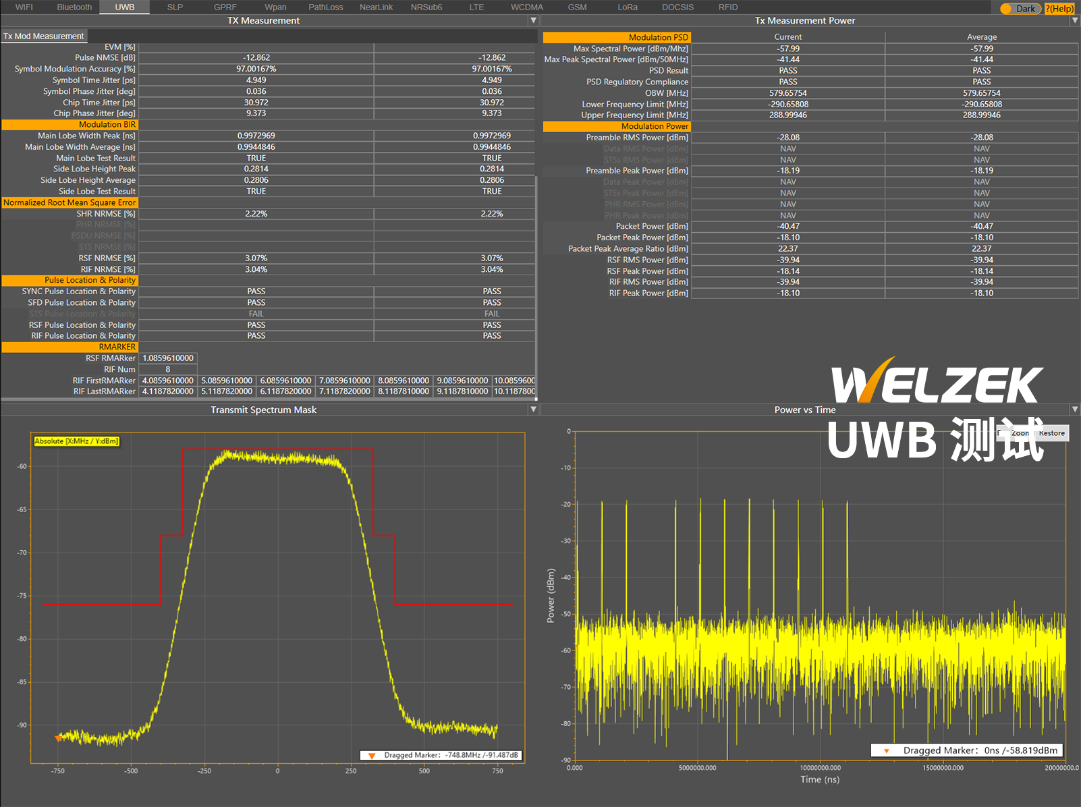1081x807 pixels.
Task: Open the Power vs Time dropdown arrow
Action: coord(1074,410)
